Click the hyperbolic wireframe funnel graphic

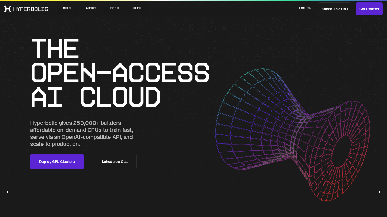(293, 135)
